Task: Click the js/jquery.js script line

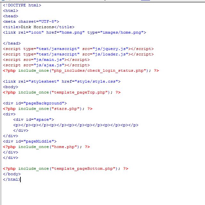Action: point(78,49)
